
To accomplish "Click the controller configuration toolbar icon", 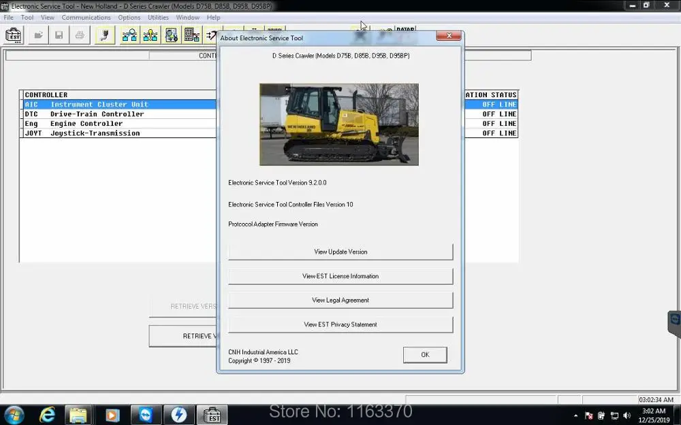I will [x=172, y=35].
